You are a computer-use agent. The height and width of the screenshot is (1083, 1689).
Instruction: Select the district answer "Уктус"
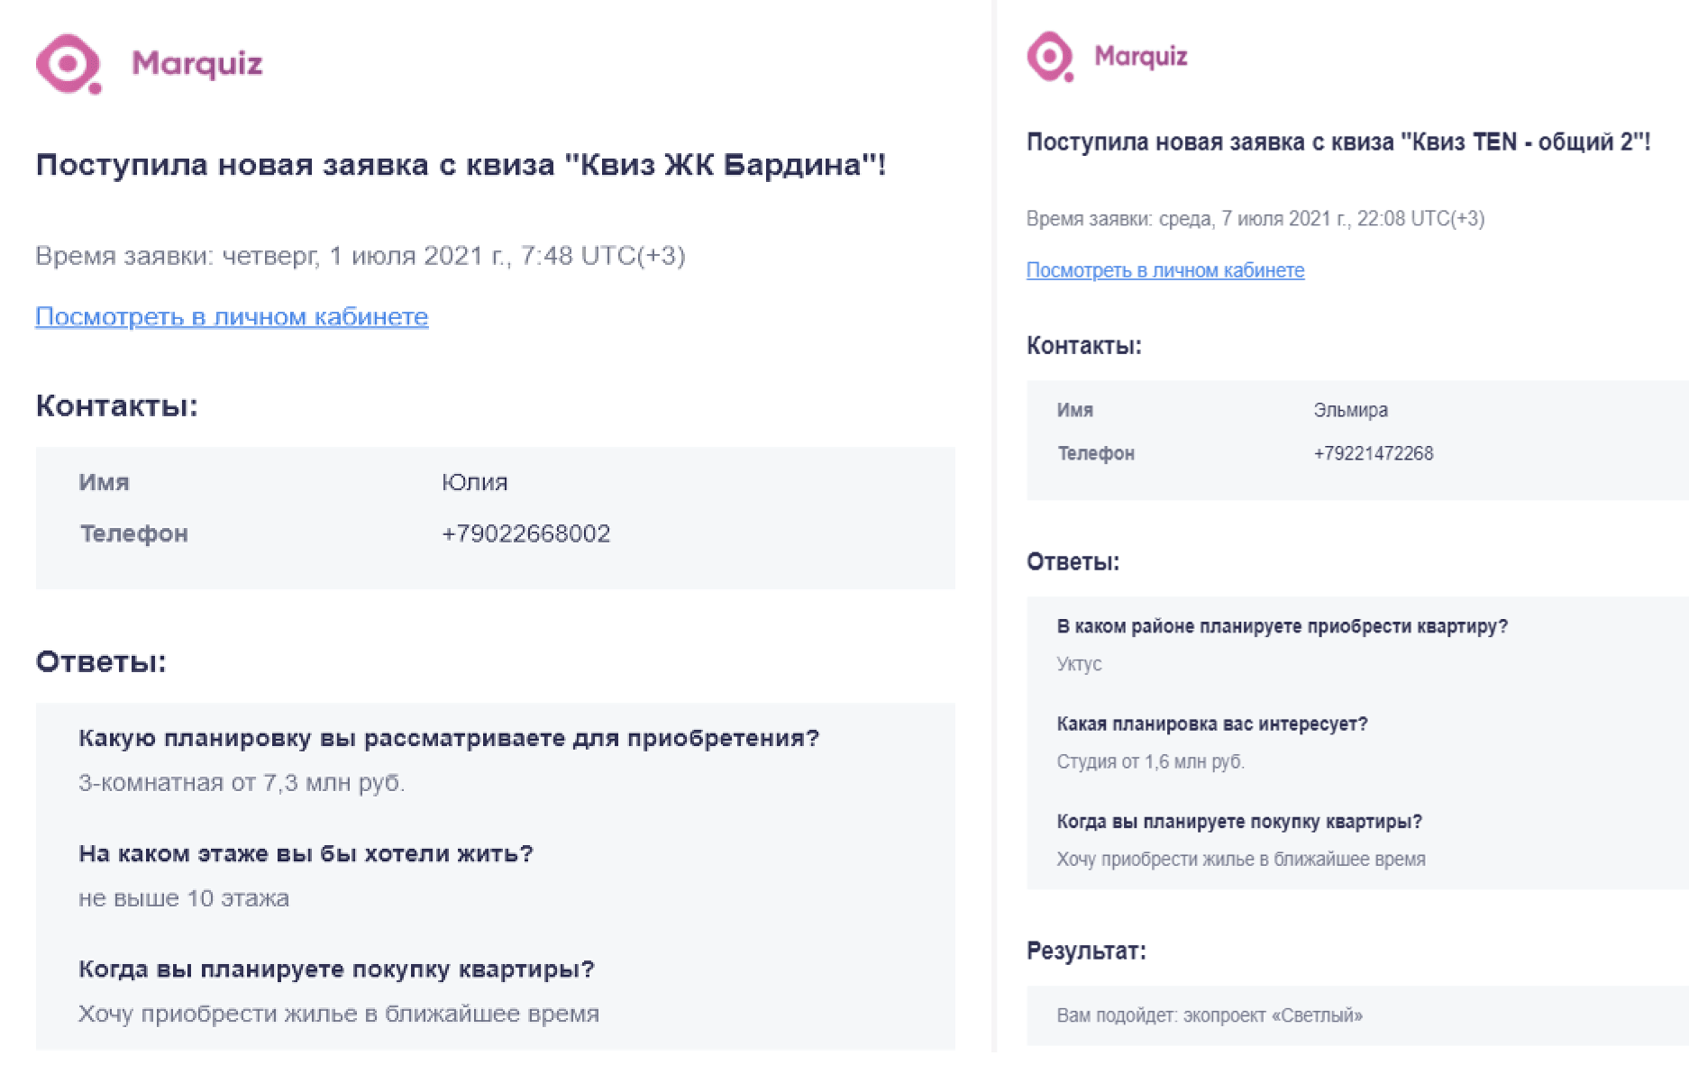pos(1079,664)
